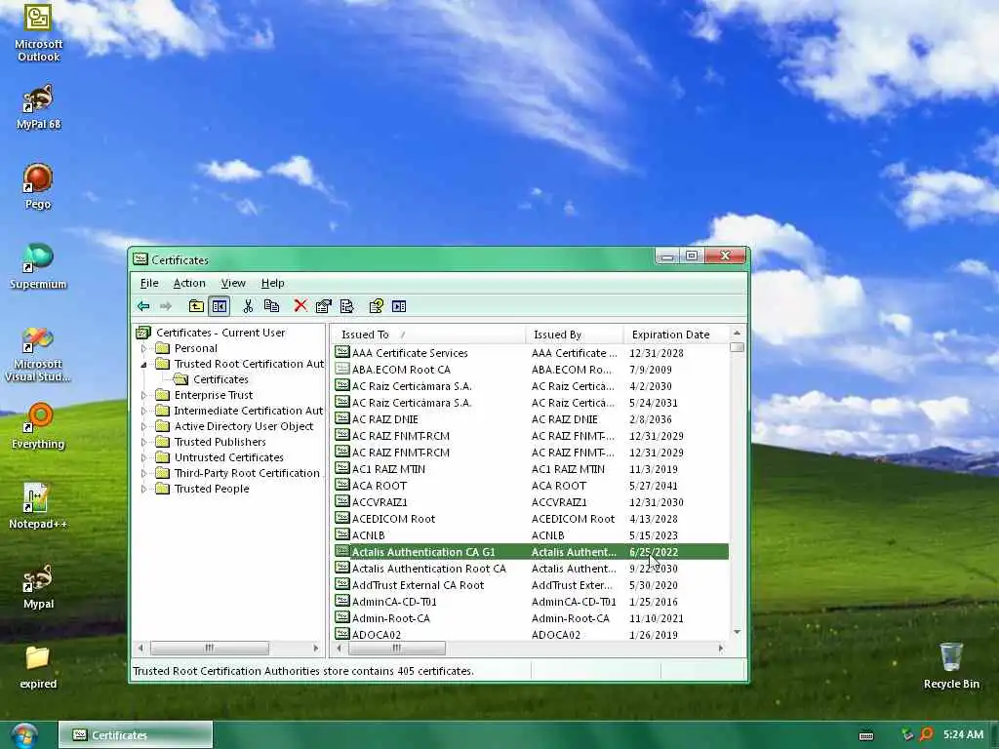Screen dimensions: 999x749
Task: Collapse Trusted Root Certification Authorities node
Action: (x=143, y=365)
